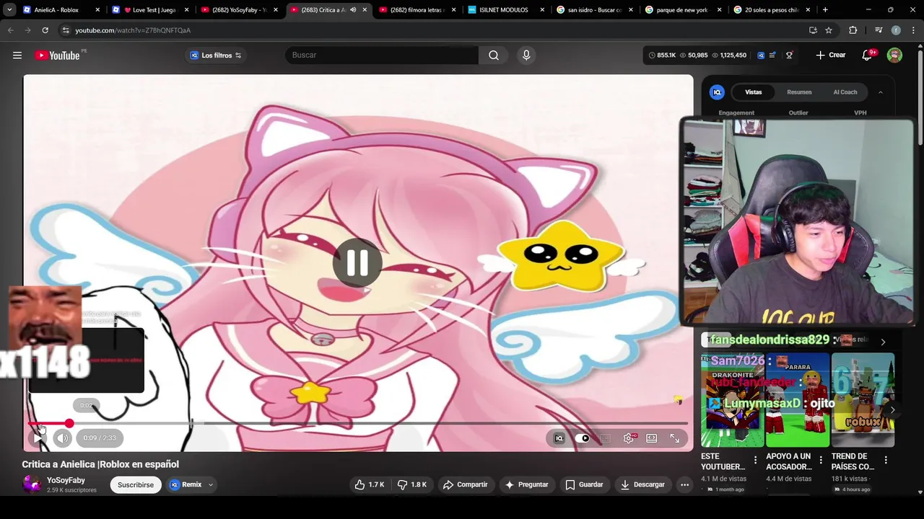Screen dimensions: 924x519
Task: Click the YoSoyFaby channel avatar
Action: [32, 484]
